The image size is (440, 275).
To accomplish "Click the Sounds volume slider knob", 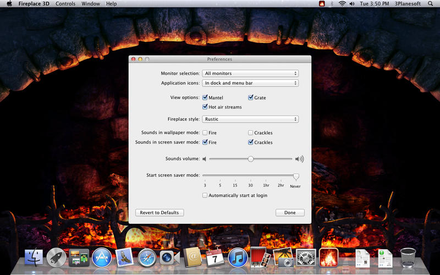I will [251, 159].
